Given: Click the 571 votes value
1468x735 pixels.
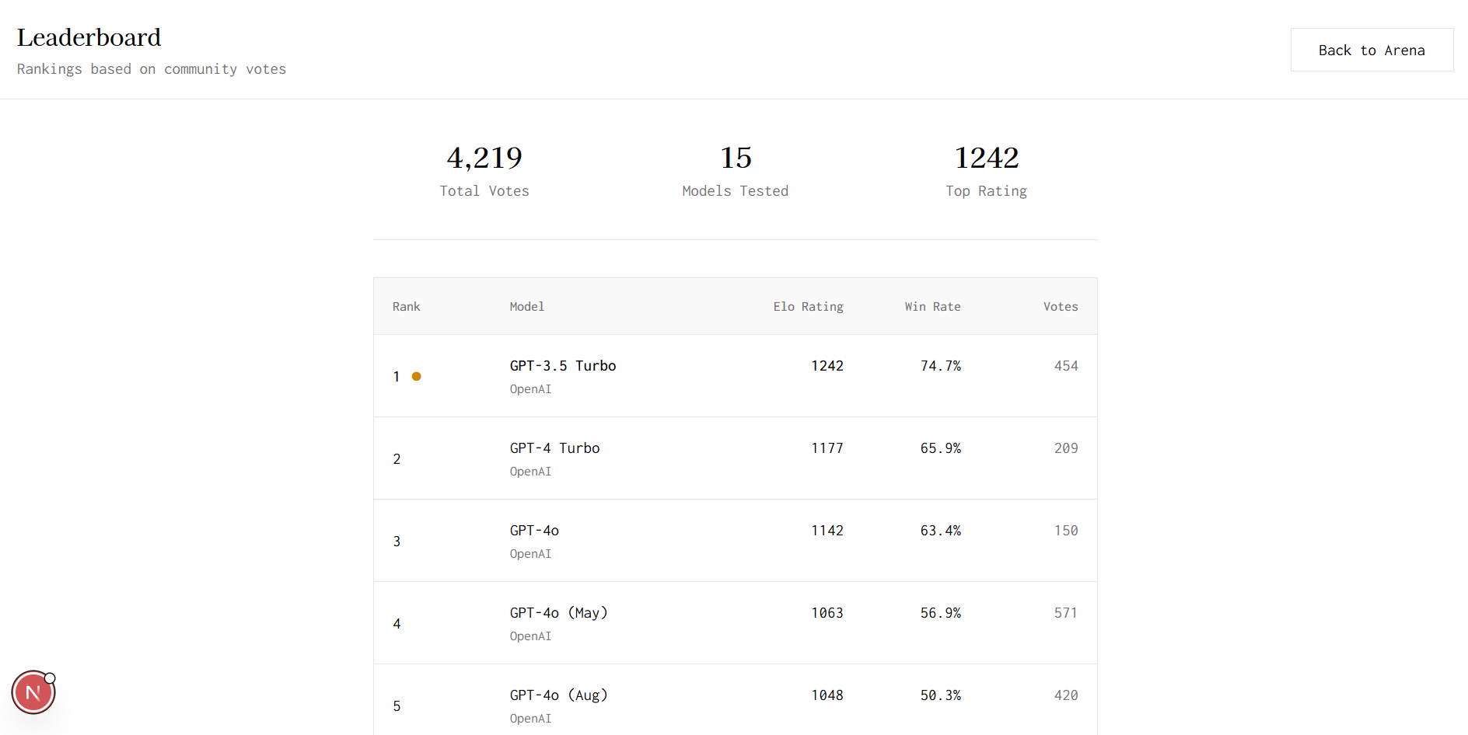Looking at the screenshot, I should click(1066, 613).
